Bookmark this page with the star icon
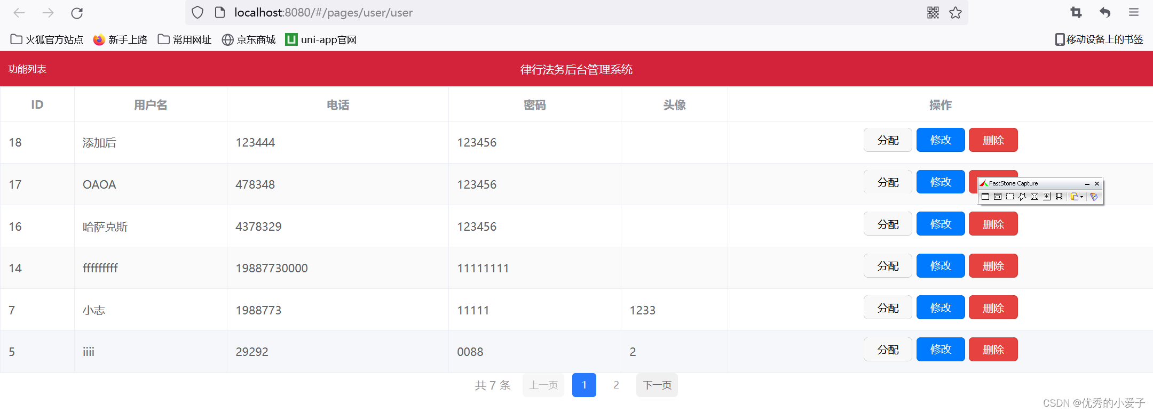The width and height of the screenshot is (1153, 413). pos(955,12)
